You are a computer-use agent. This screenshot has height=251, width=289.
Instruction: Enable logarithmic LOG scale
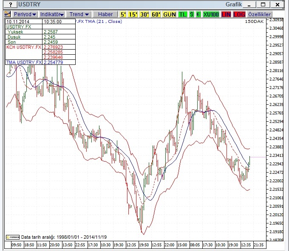[x=239, y=14]
